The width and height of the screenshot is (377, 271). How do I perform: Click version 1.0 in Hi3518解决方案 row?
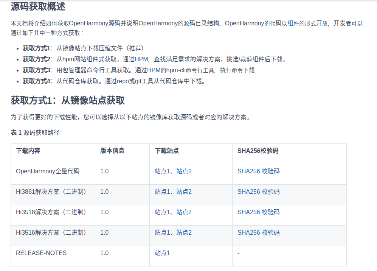coord(104,212)
